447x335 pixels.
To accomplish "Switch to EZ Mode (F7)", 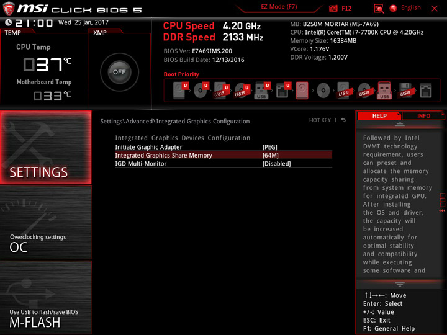I will click(279, 7).
